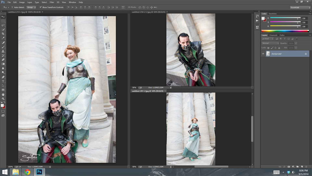Open the layer filter Kind dropdown

click(x=268, y=39)
